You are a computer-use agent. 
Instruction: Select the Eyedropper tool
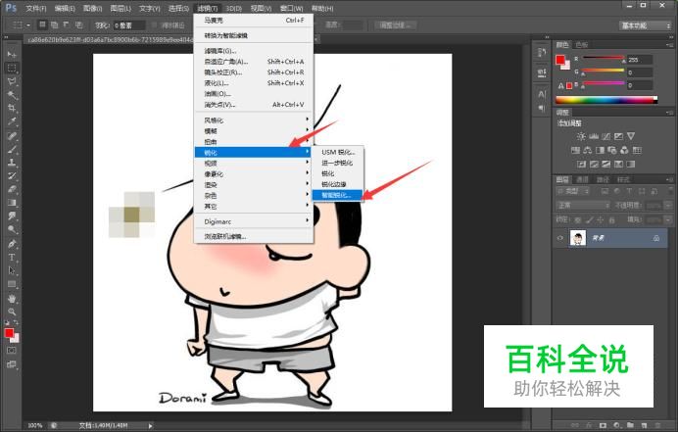pos(12,121)
